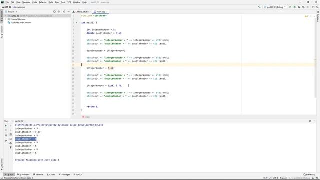Click Expand All icon in Project panel
The height and width of the screenshot is (180, 320).
[59, 12]
